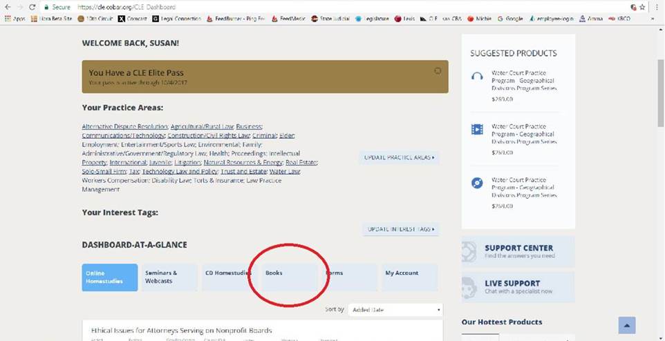
Task: Open Ethical Issues for Attorneys homestudy title
Action: click(182, 331)
